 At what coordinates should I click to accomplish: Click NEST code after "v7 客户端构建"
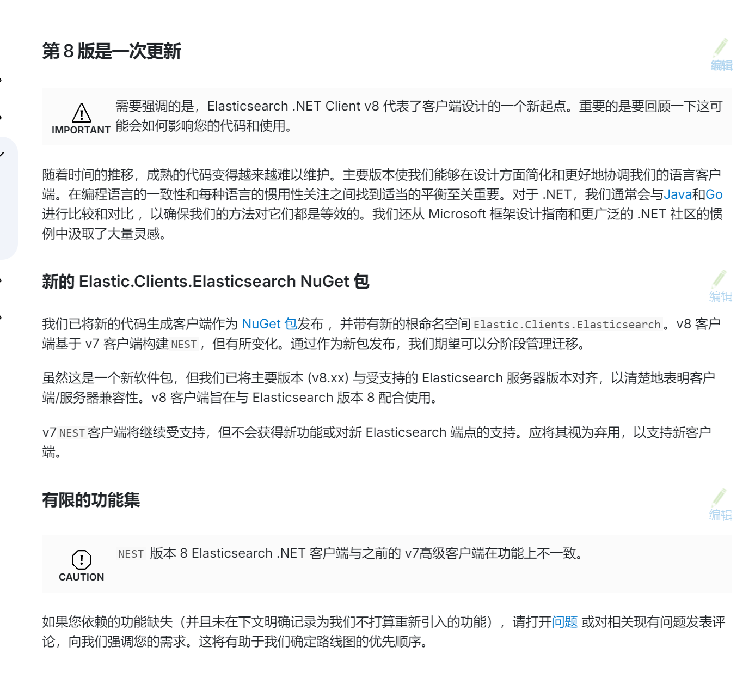pos(184,344)
